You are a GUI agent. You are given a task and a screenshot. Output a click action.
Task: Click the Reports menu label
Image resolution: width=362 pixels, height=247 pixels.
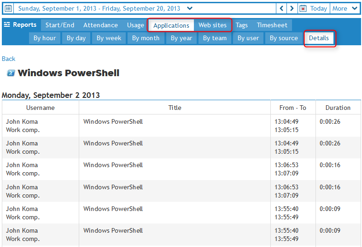(x=24, y=24)
